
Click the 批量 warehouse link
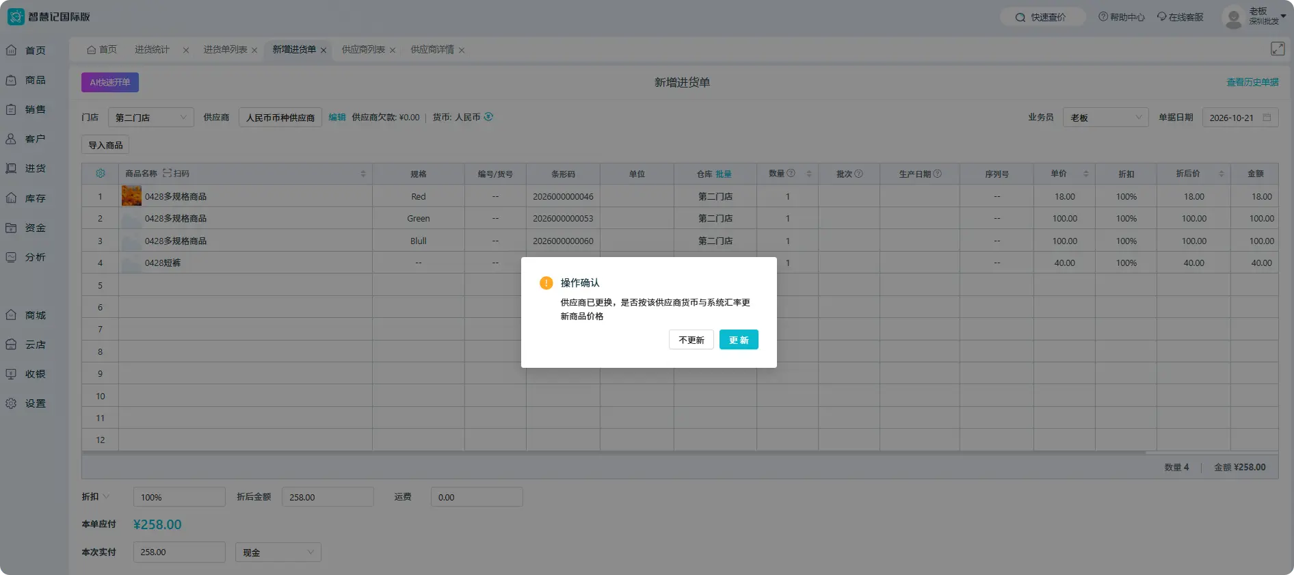[x=724, y=174]
